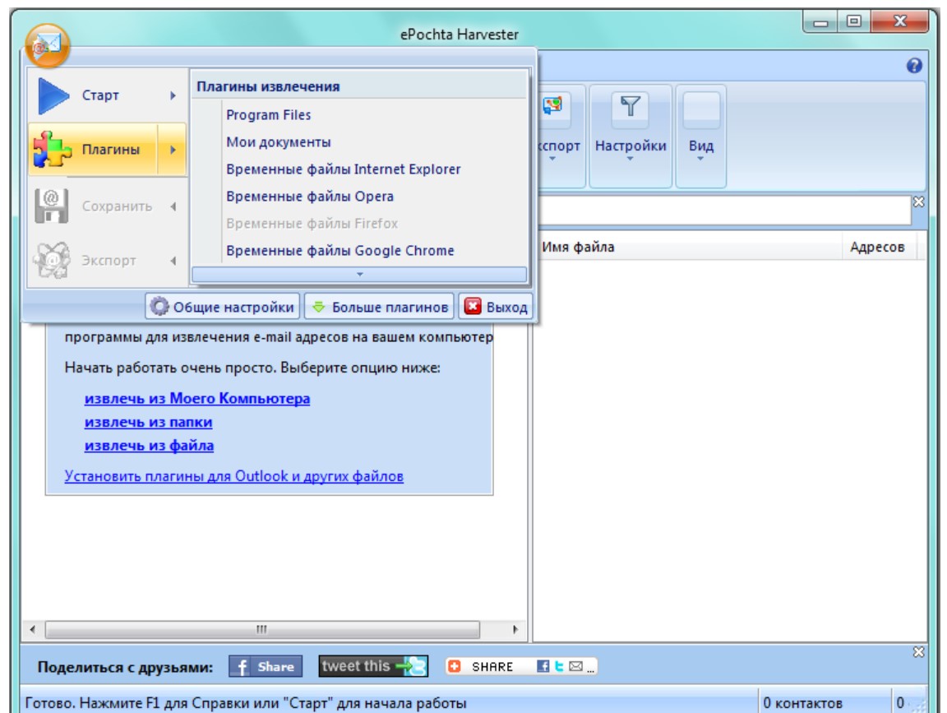This screenshot has width=947, height=713.
Task: Follow the извлечь из Моего Компьютера link
Action: pos(197,399)
